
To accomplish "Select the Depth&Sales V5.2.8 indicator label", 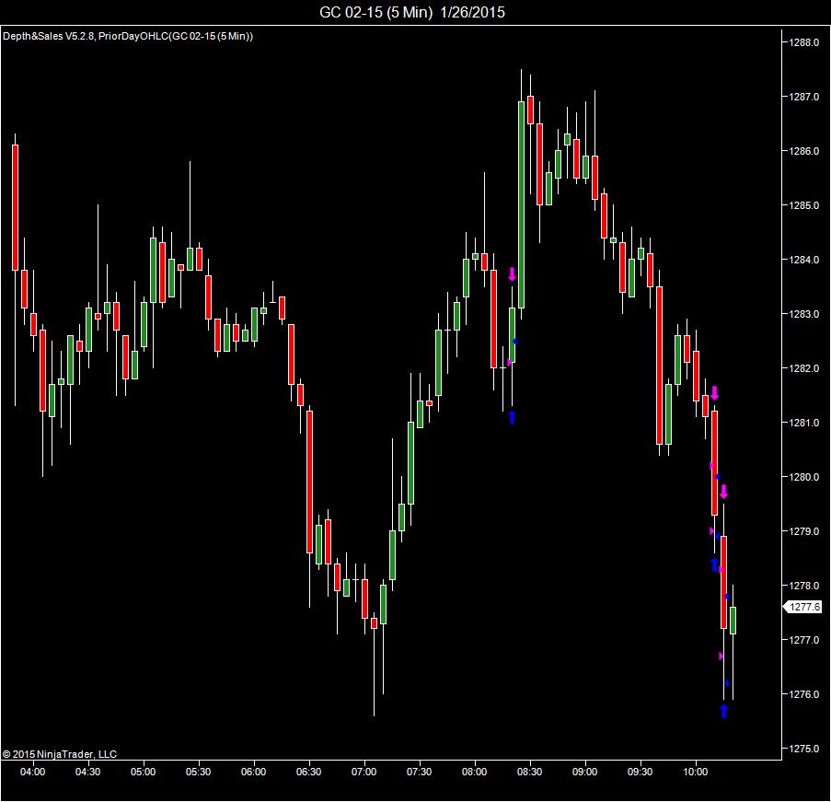I will [49, 36].
